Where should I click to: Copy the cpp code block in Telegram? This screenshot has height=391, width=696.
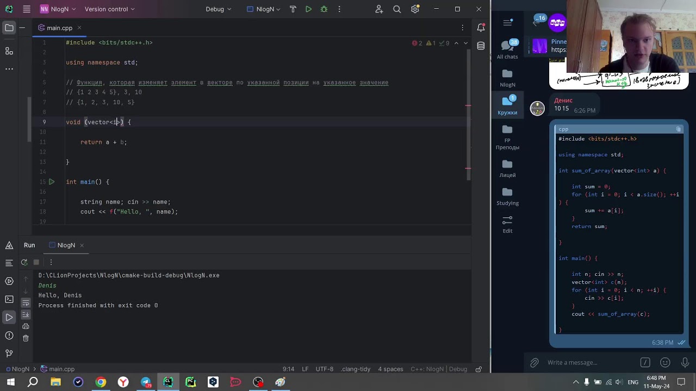point(678,129)
